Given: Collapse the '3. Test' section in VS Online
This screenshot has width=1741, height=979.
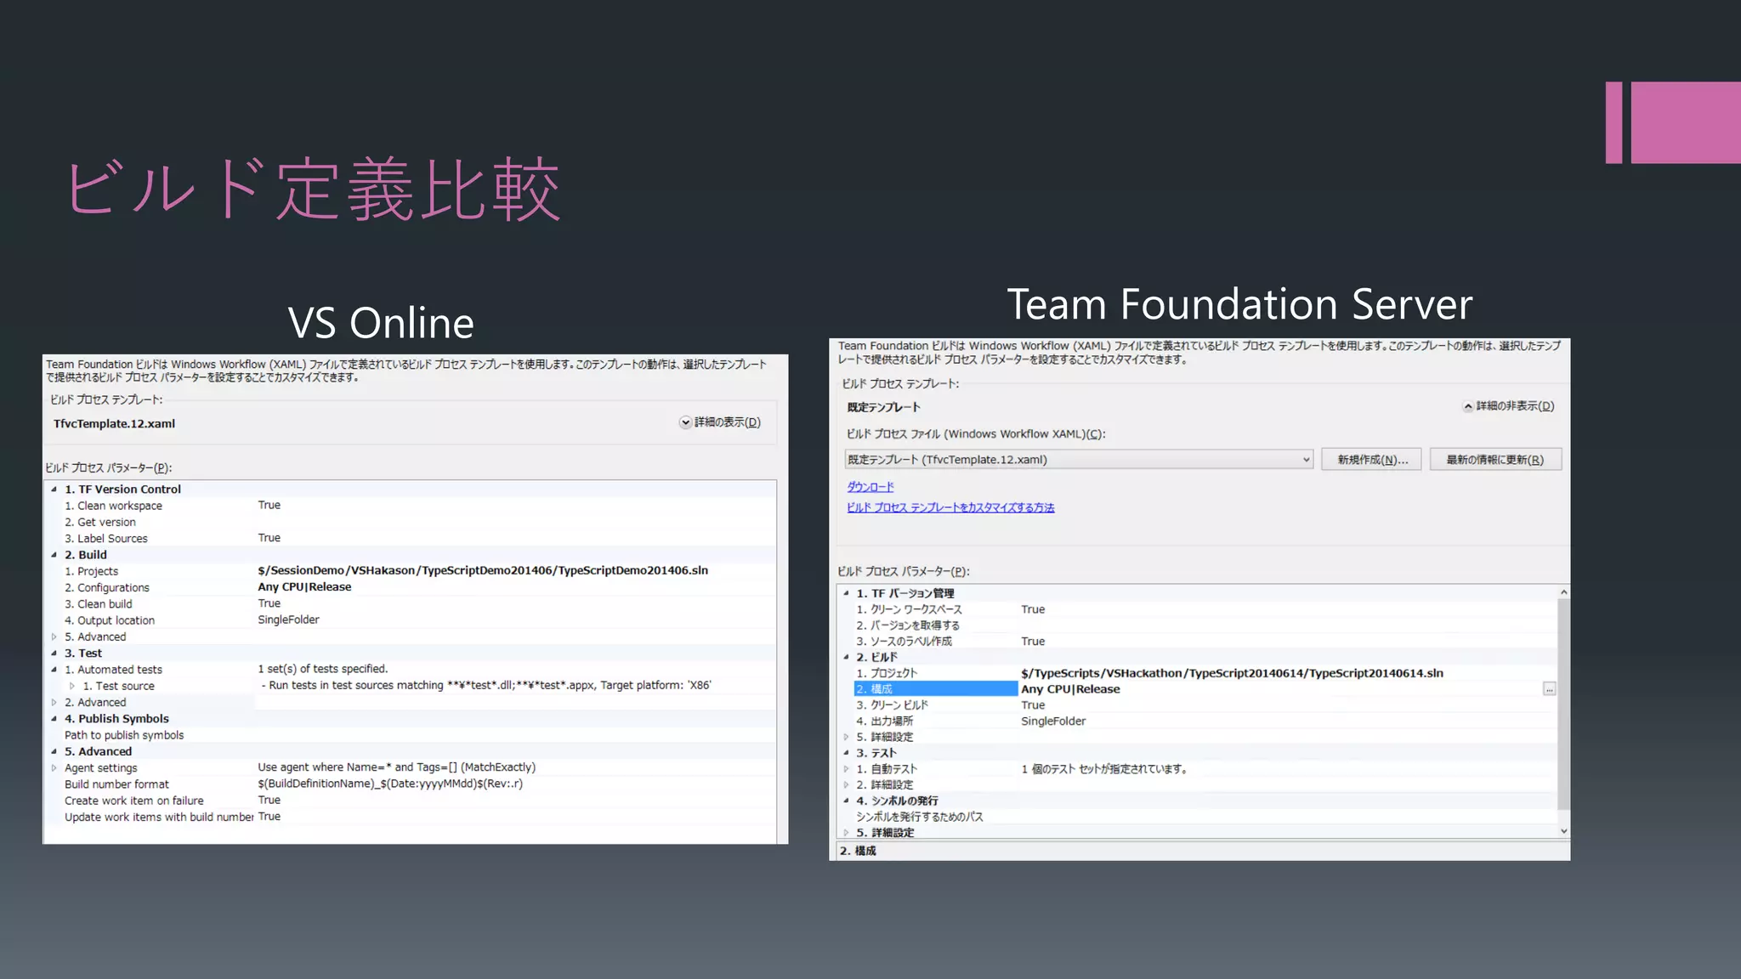Looking at the screenshot, I should click(54, 654).
